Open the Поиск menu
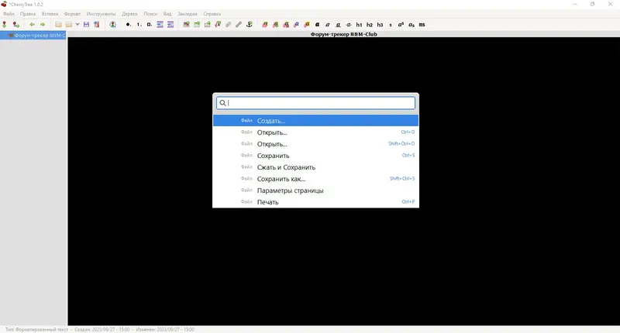This screenshot has width=620, height=333. 150,14
